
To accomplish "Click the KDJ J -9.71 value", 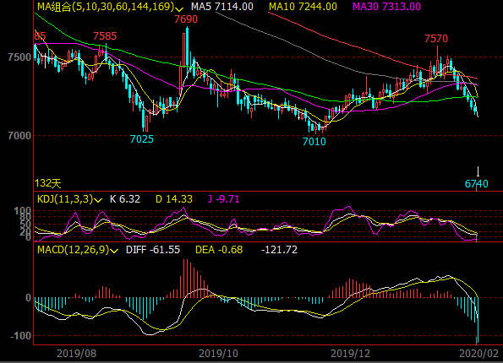I will [223, 199].
